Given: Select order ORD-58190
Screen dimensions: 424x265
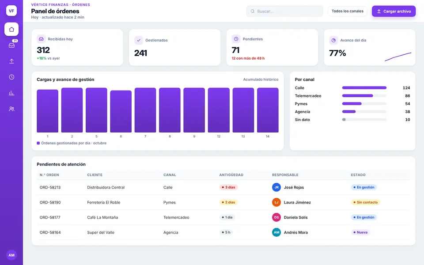Looking at the screenshot, I should (x=50, y=202).
